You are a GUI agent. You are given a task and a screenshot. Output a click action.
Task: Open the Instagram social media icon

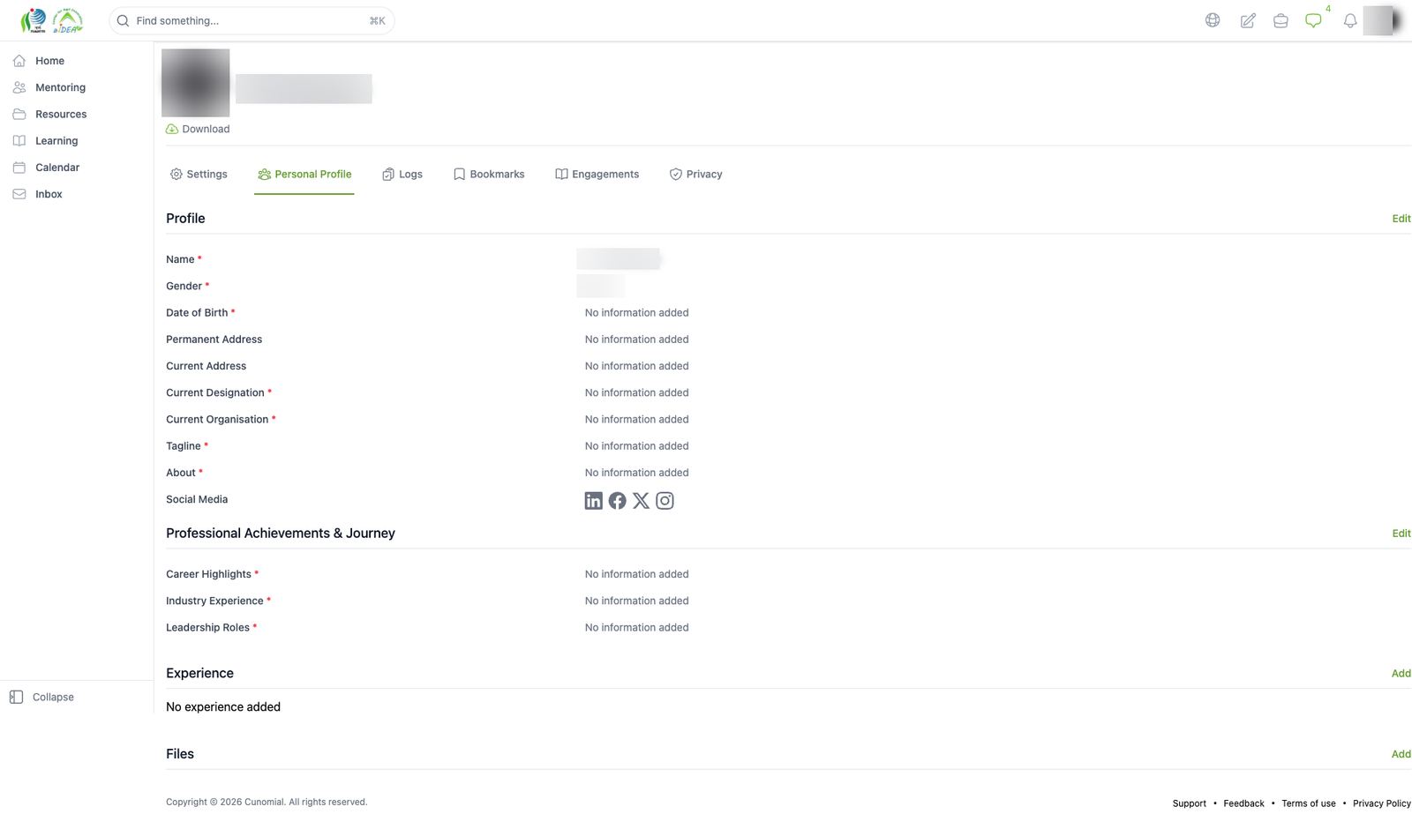(665, 501)
